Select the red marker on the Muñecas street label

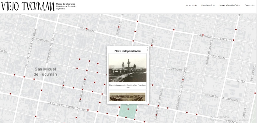pos(119,27)
